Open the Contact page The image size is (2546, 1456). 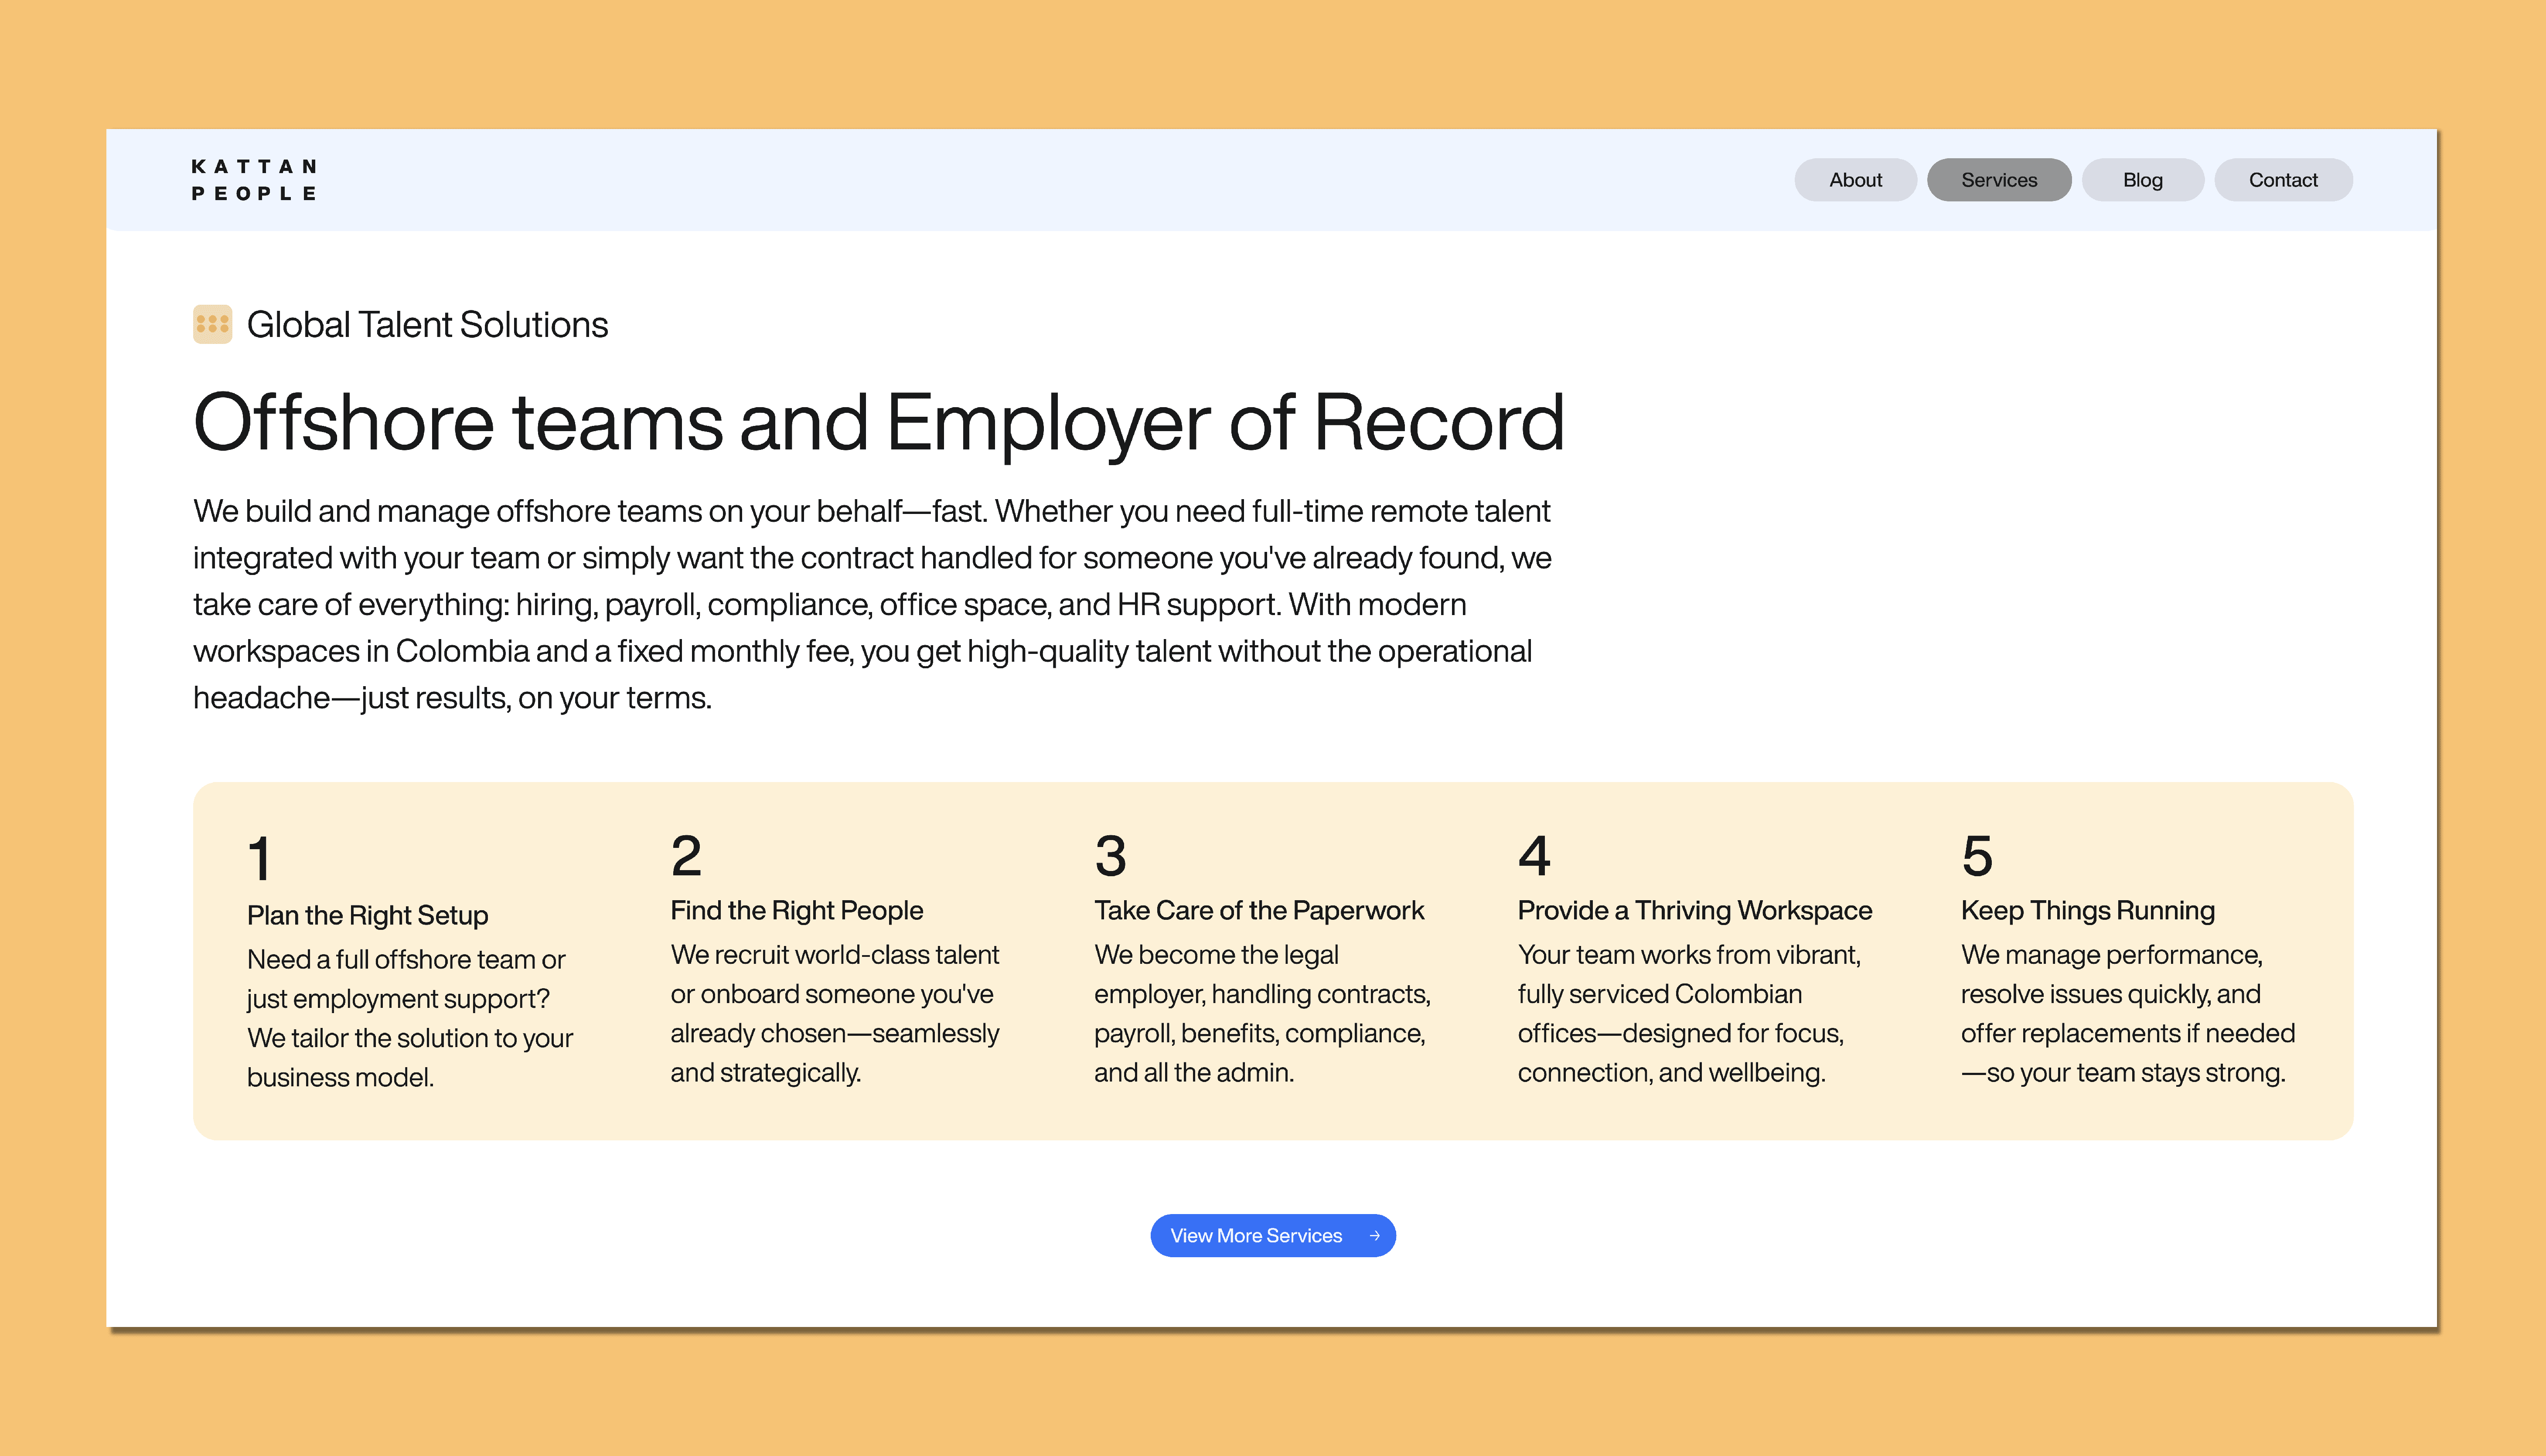(2282, 180)
